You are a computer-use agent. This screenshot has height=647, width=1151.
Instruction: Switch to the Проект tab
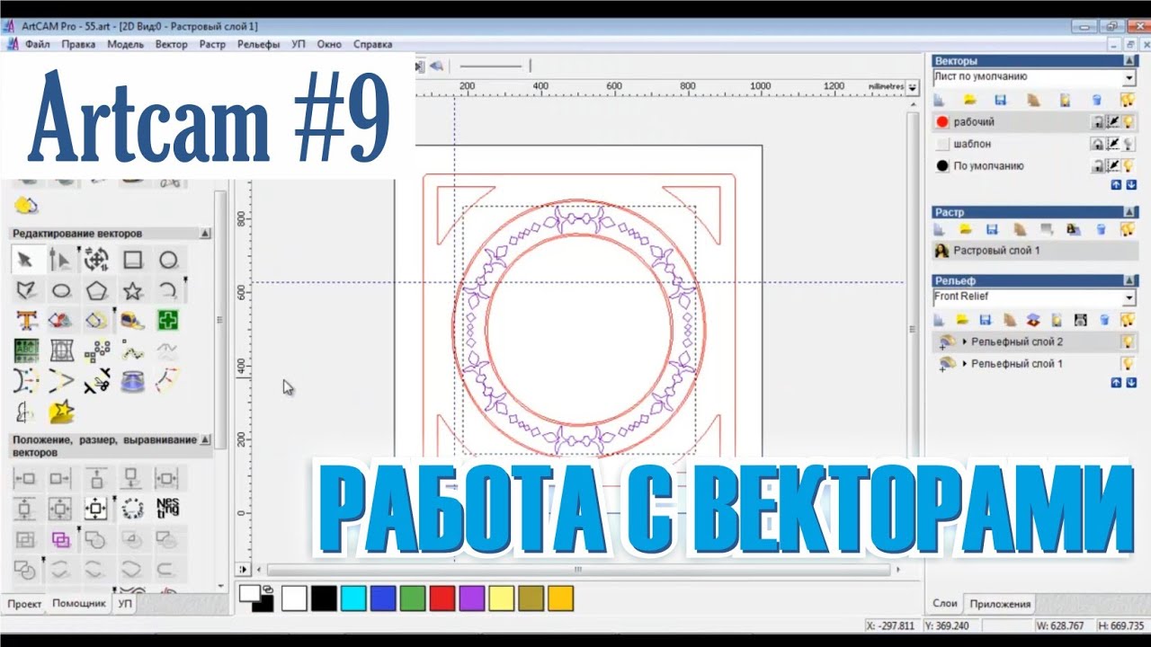click(x=24, y=604)
